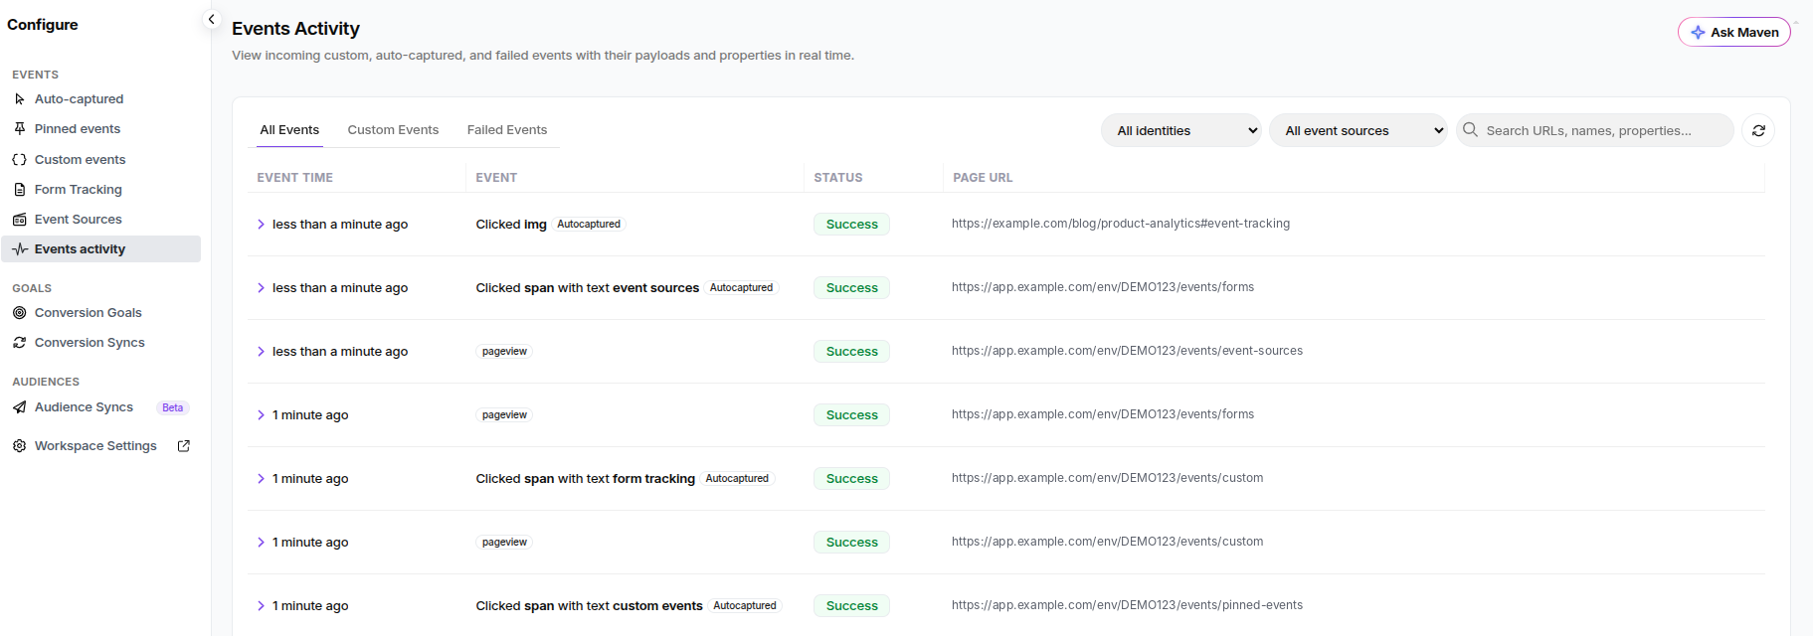The height and width of the screenshot is (636, 1813).
Task: Navigate to Form Tracking
Action: coord(100,190)
